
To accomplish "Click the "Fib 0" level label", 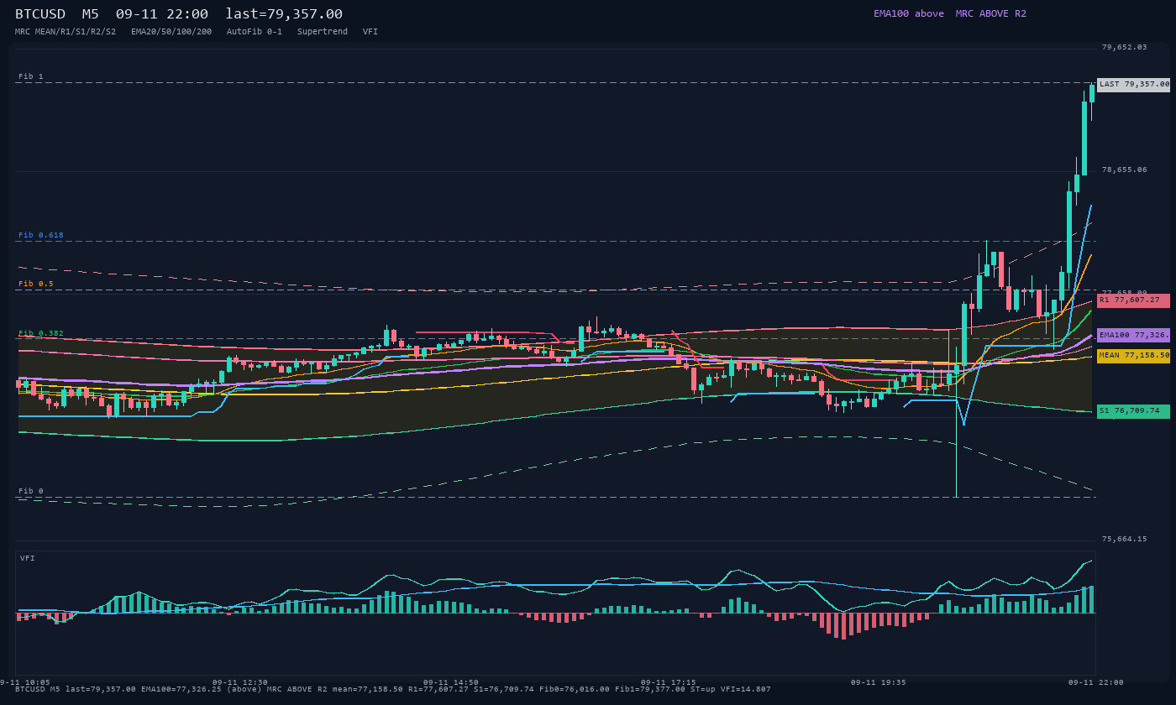I will [31, 491].
